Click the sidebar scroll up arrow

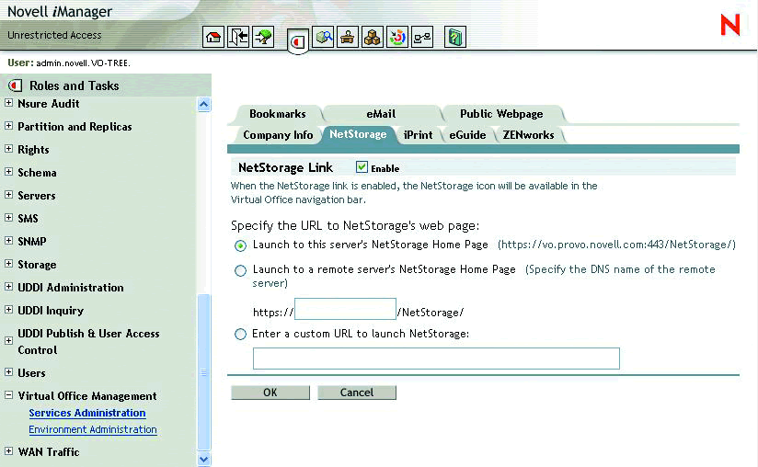click(x=204, y=104)
